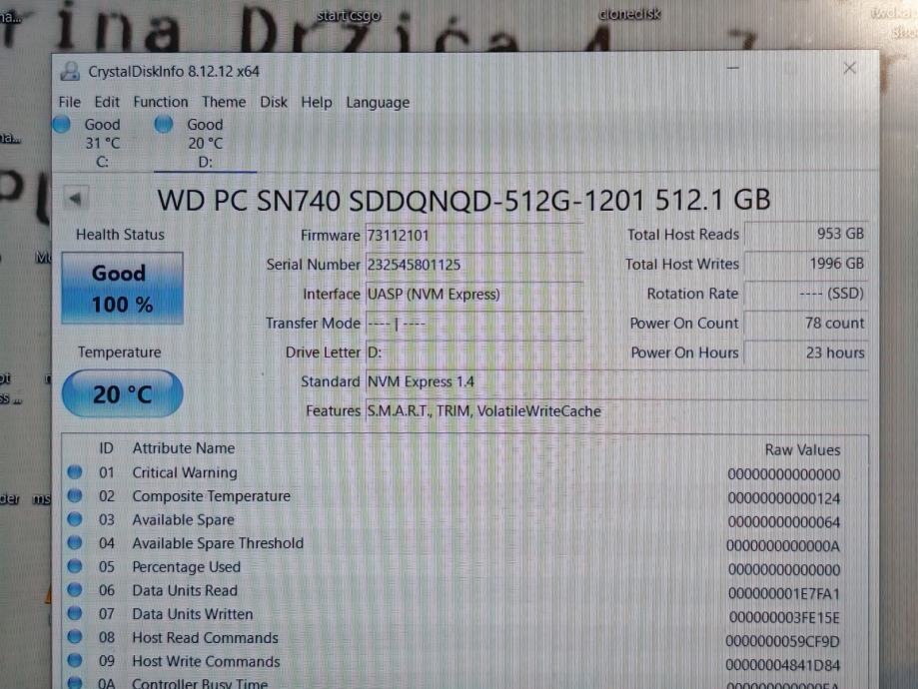Click the Total Host Reads value 953 GB
The image size is (918, 689).
(x=805, y=234)
